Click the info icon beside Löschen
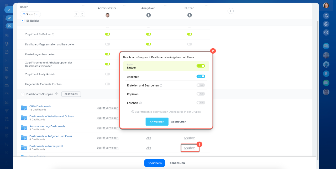The width and height of the screenshot is (336, 169). click(140, 103)
